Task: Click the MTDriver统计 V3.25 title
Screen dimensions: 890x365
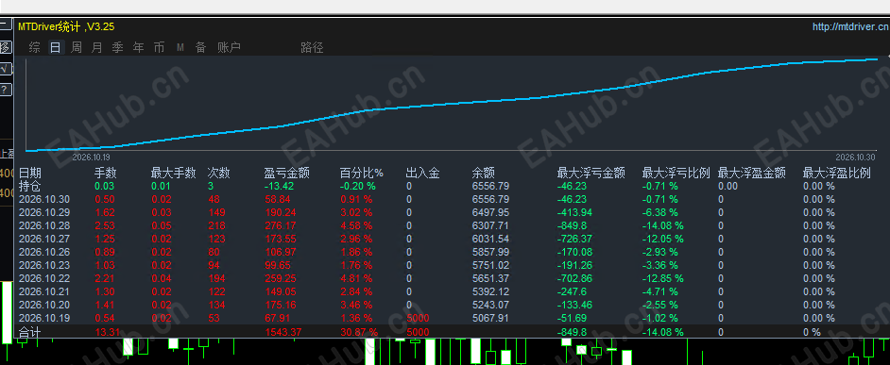Action: tap(66, 26)
